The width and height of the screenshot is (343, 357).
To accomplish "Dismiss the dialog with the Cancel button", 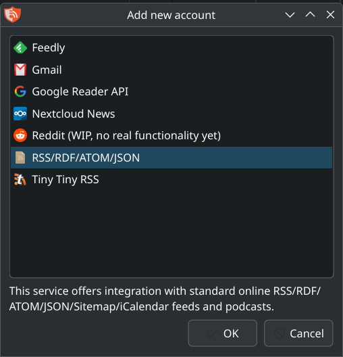I will click(298, 333).
